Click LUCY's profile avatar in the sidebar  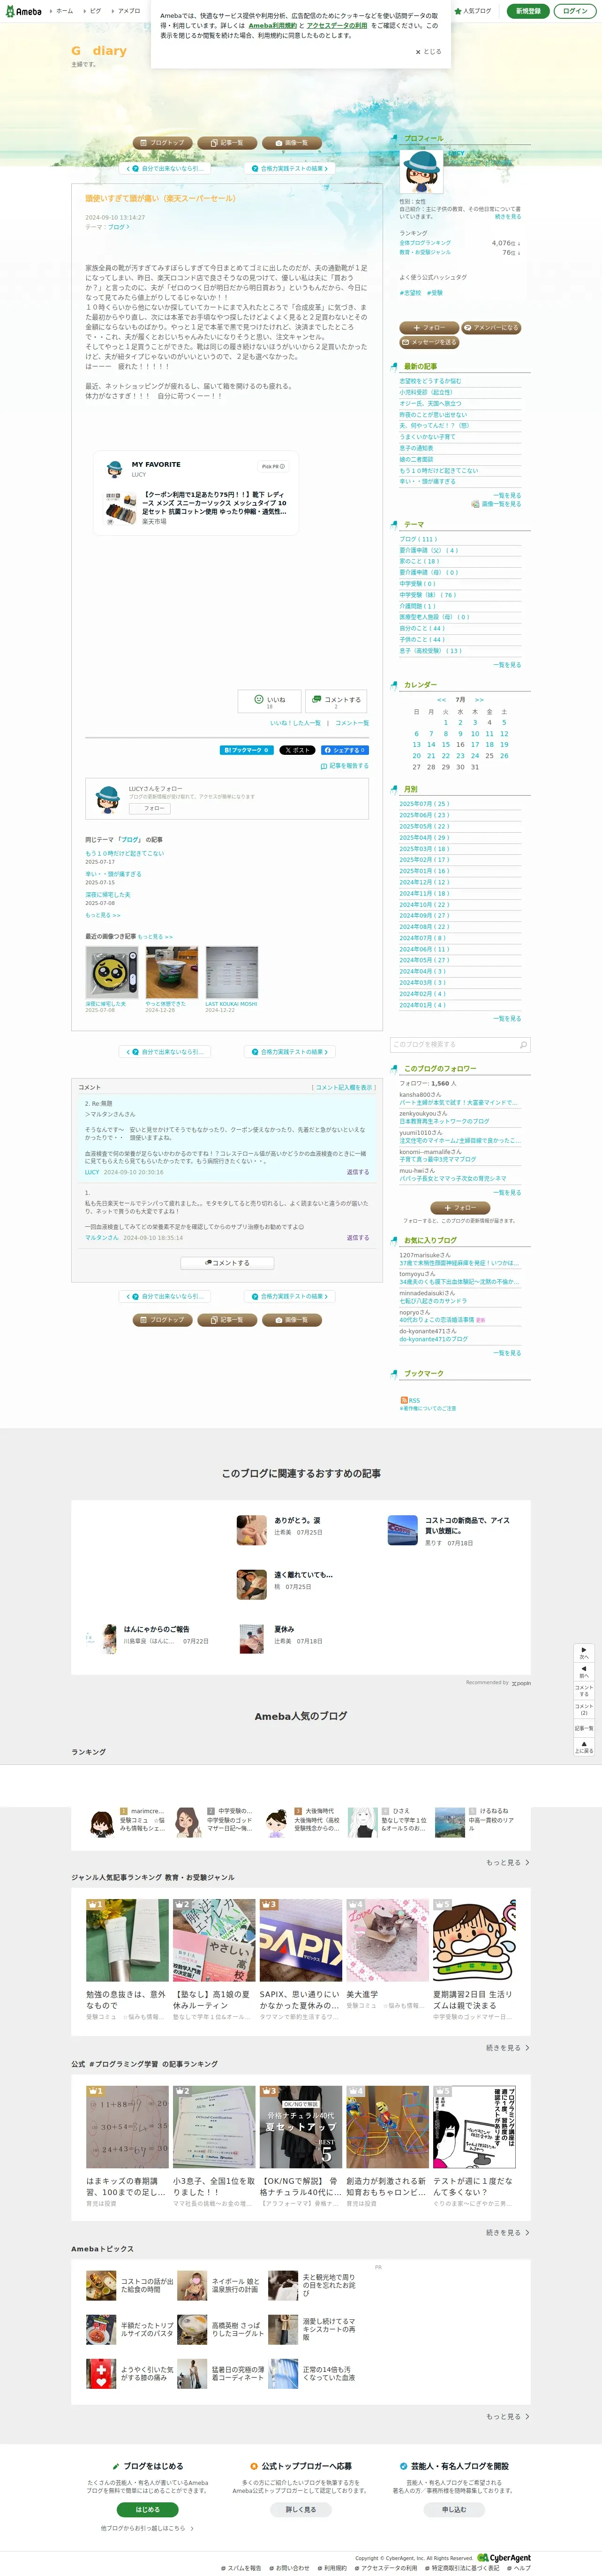point(422,172)
